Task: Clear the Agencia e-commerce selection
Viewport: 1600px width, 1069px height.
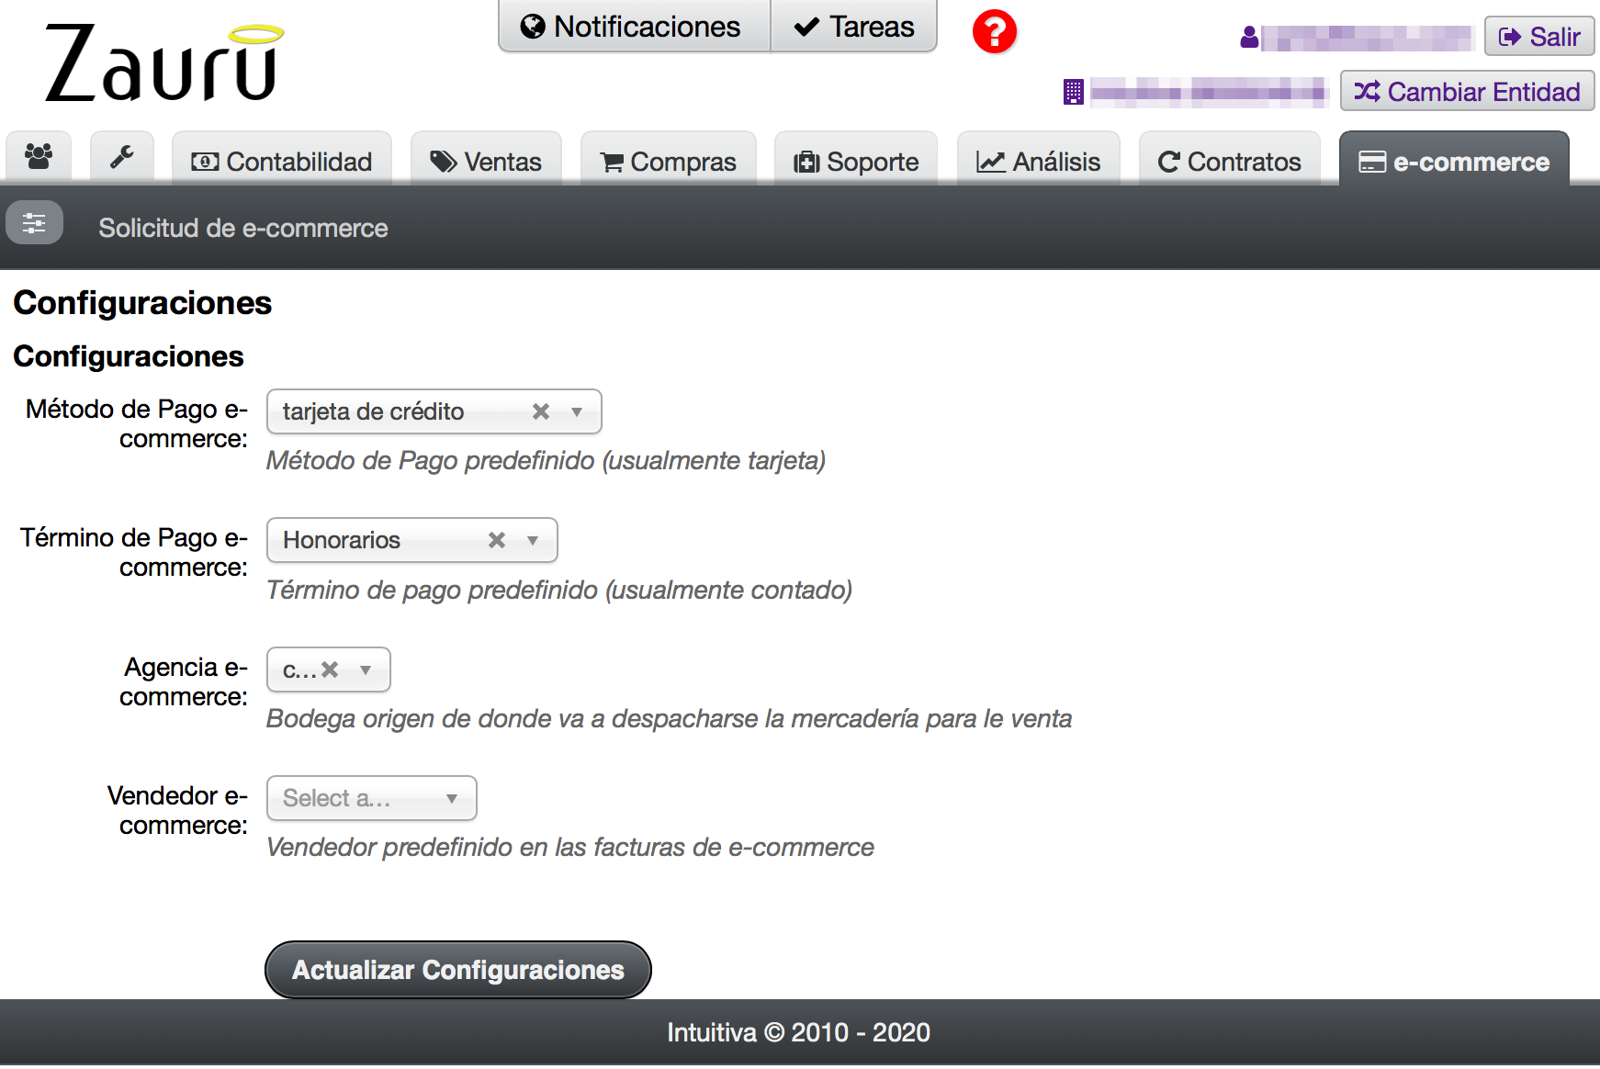Action: point(330,670)
